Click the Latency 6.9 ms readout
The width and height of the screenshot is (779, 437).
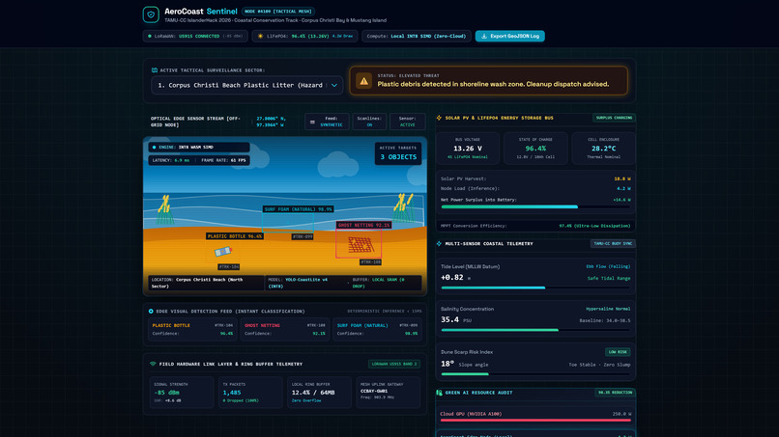[171, 160]
